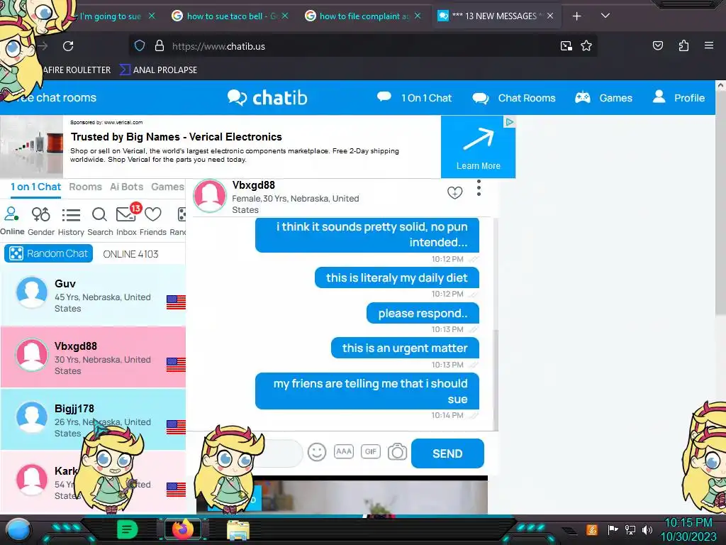Open the Search users icon
This screenshot has height=545, width=726.
click(x=100, y=221)
